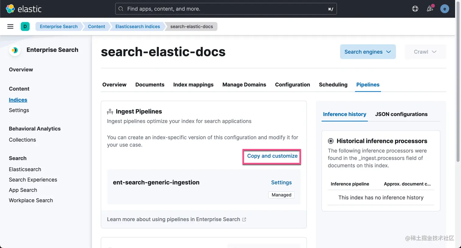Viewport: 461px width, 248px height.
Task: Open the user avatar menu
Action: click(x=445, y=9)
